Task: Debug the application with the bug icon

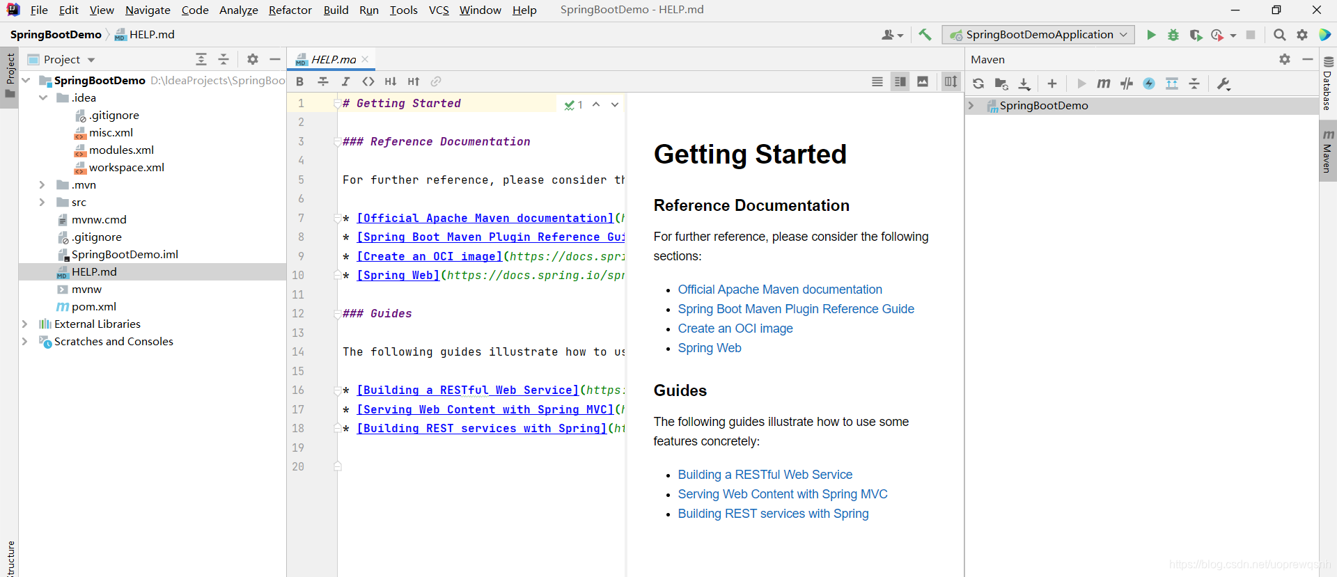Action: tap(1173, 35)
